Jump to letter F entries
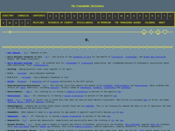Viewport: 175px width, 131px height. [86, 16]
